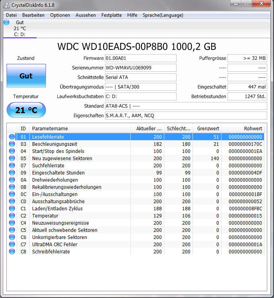Image resolution: width=274 pixels, height=298 pixels.
Task: Click the Laufwerksbuchstaben field C: D:
Action: (x=141, y=96)
